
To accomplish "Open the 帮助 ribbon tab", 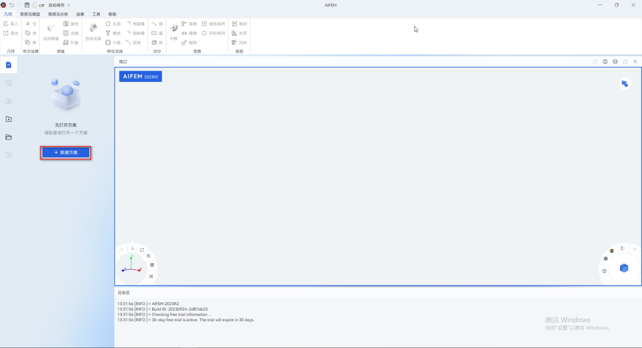I will click(x=112, y=14).
